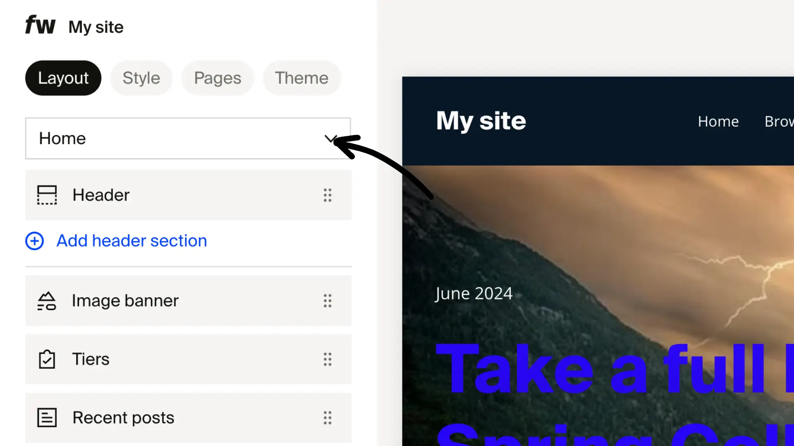Select the Layout tab
This screenshot has height=446, width=794.
pos(63,78)
